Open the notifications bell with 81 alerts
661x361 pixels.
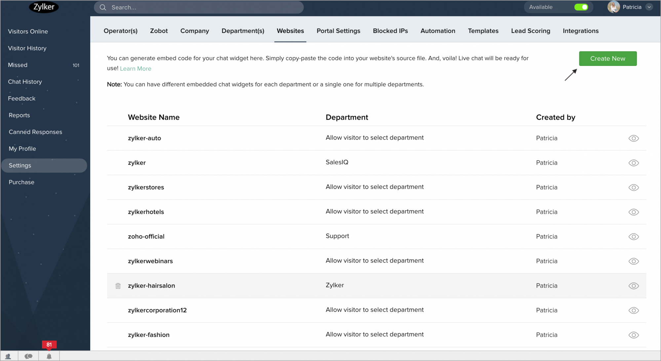[49, 356]
